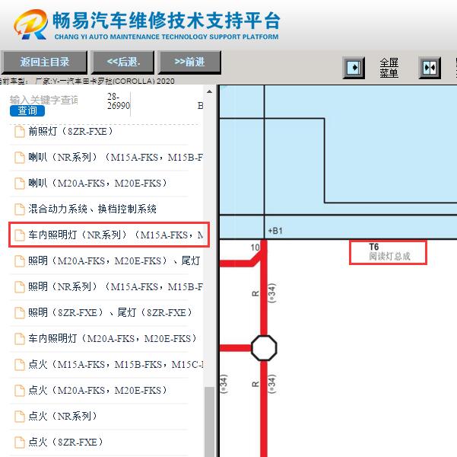This screenshot has height=457, width=457.
Task: Open 点火（M15A-FKS，M15B-FKS） entry
Action: point(116,364)
